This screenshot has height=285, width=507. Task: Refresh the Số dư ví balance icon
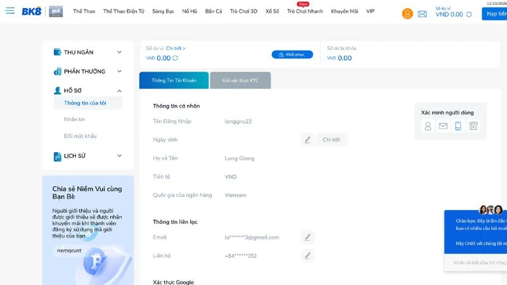(176, 58)
